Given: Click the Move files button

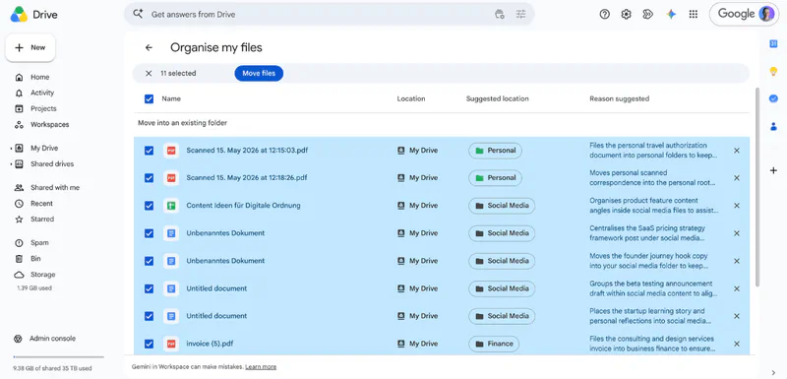Looking at the screenshot, I should 259,73.
